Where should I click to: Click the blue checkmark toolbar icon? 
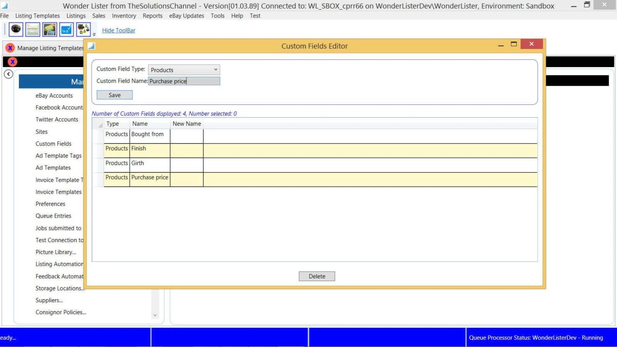pos(66,29)
